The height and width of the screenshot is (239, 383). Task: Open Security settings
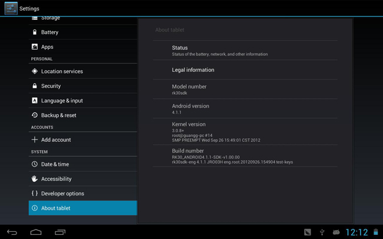[x=83, y=86]
